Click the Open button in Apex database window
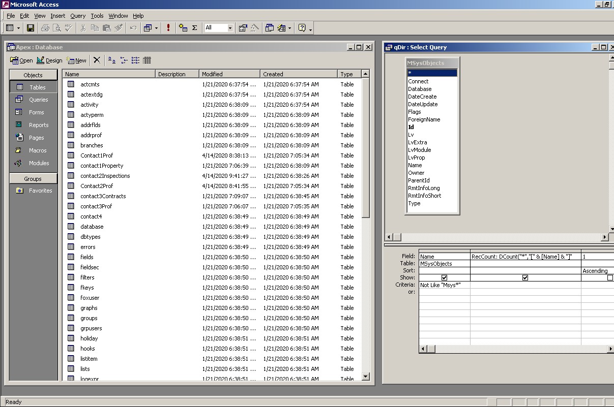Screen dimensions: 614x407 click(21, 60)
